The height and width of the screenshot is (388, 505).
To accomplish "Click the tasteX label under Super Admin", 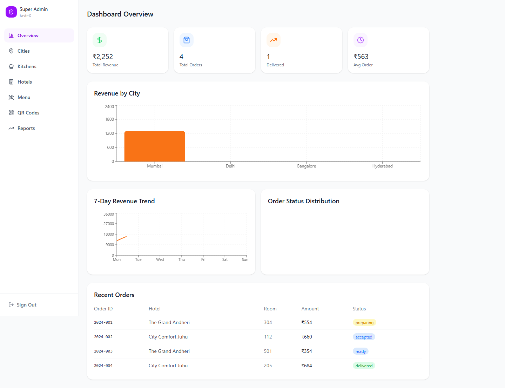I will pyautogui.click(x=26, y=16).
